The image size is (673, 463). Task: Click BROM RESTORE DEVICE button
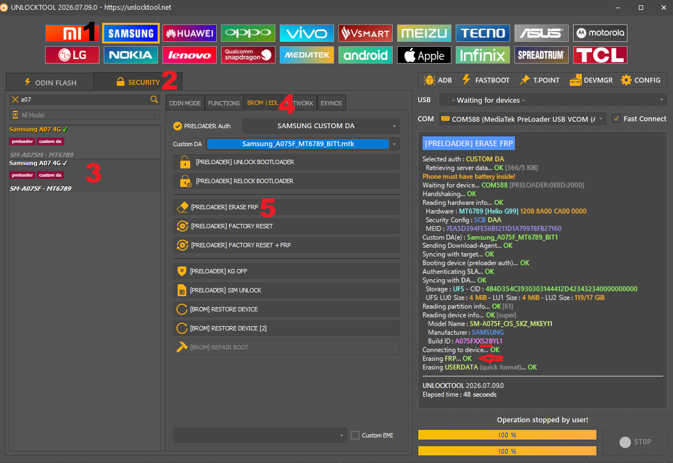(x=286, y=309)
